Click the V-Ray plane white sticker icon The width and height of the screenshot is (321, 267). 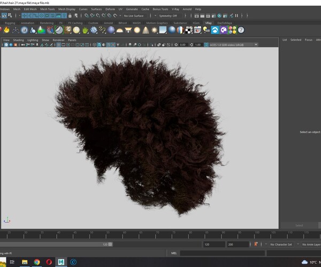(x=59, y=30)
